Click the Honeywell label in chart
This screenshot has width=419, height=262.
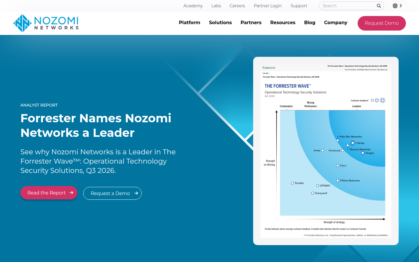click(321, 193)
